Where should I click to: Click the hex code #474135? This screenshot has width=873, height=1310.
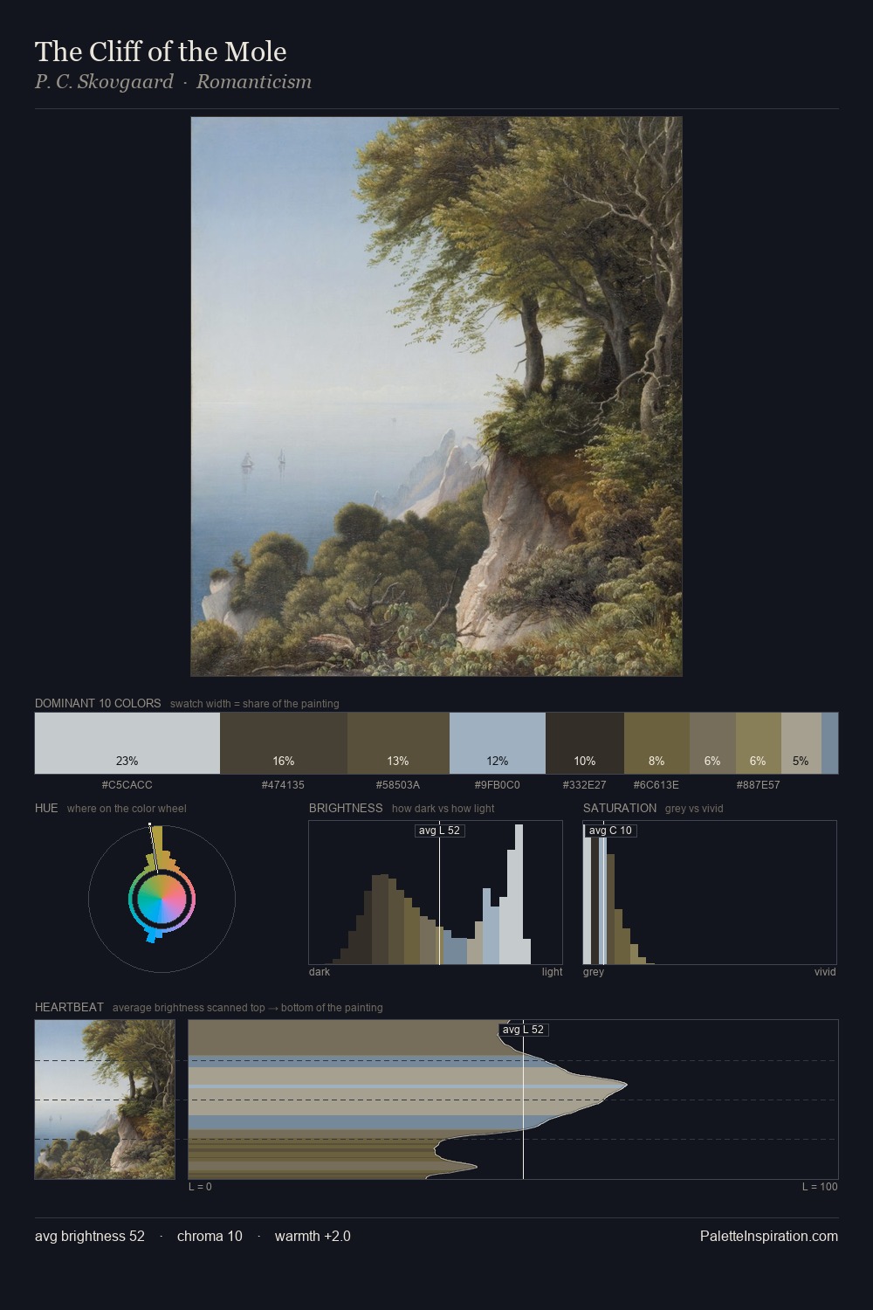[284, 785]
